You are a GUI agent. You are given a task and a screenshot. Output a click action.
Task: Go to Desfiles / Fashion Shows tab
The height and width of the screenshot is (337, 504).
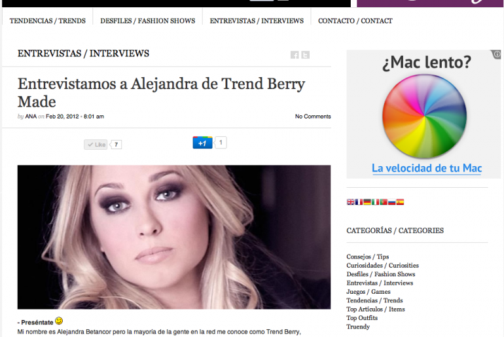coord(147,21)
